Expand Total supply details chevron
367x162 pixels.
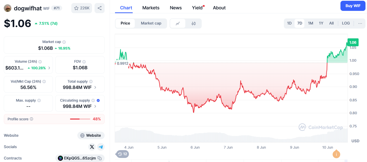95,87
